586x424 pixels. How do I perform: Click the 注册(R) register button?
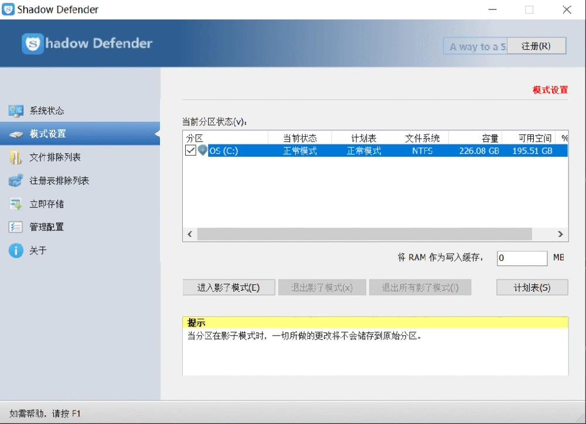536,46
